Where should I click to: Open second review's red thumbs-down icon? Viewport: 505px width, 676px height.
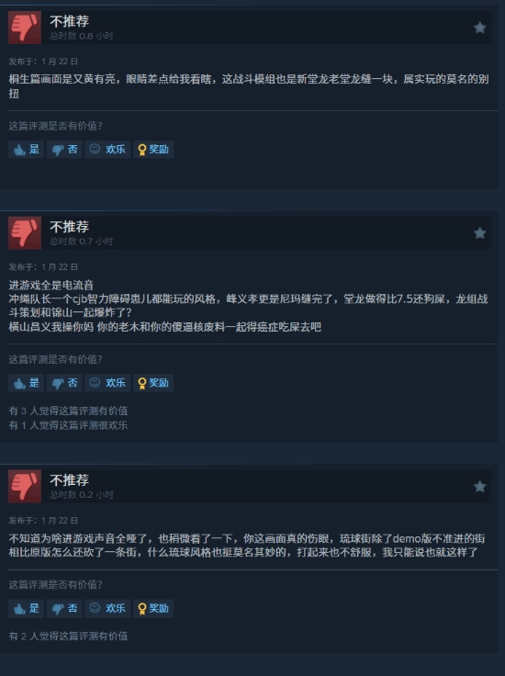(x=25, y=232)
